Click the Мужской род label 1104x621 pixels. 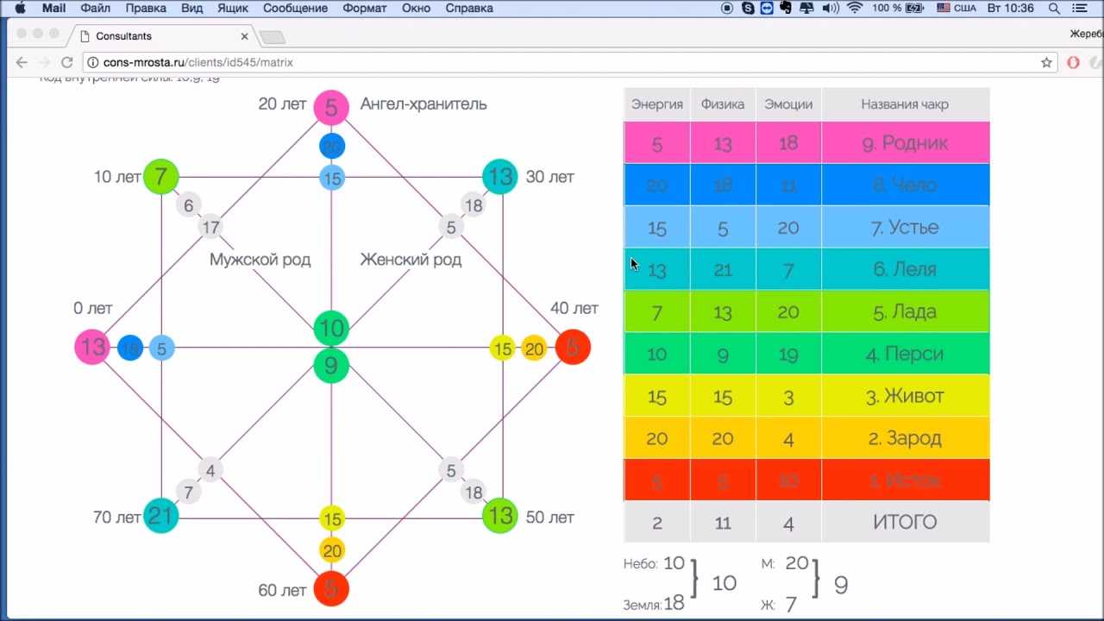(x=260, y=260)
